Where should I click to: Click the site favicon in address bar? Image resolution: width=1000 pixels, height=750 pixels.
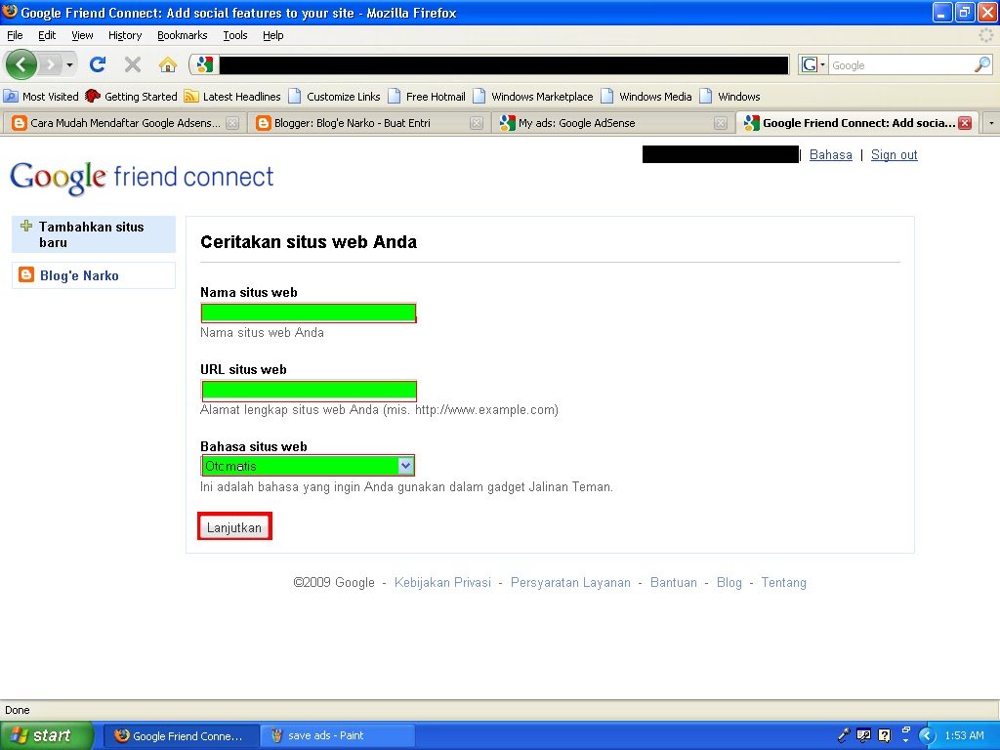(x=205, y=64)
